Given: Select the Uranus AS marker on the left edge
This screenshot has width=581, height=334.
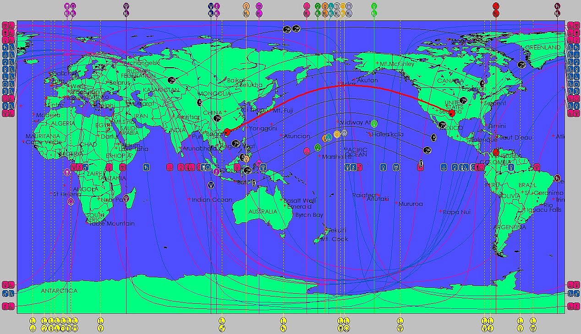Looking at the screenshot, I should coord(9,25).
